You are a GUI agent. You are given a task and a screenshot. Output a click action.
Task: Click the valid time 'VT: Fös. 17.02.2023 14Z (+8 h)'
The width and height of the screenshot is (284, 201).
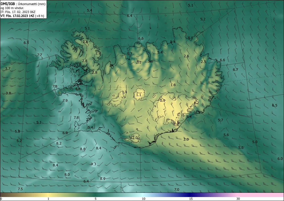(22, 16)
